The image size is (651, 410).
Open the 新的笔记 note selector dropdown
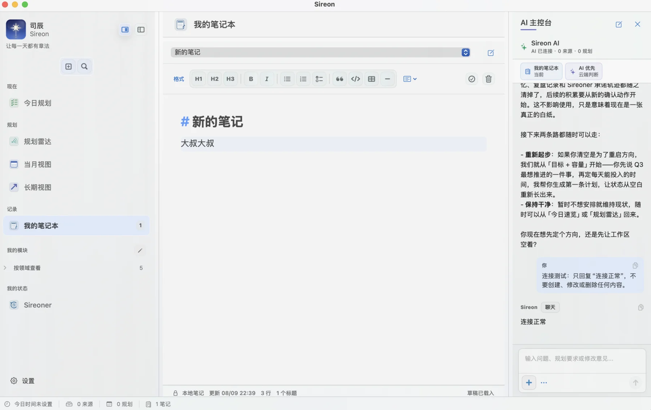click(x=321, y=52)
